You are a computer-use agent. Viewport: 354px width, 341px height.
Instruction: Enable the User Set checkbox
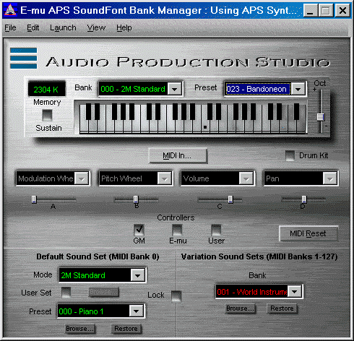coord(66,293)
